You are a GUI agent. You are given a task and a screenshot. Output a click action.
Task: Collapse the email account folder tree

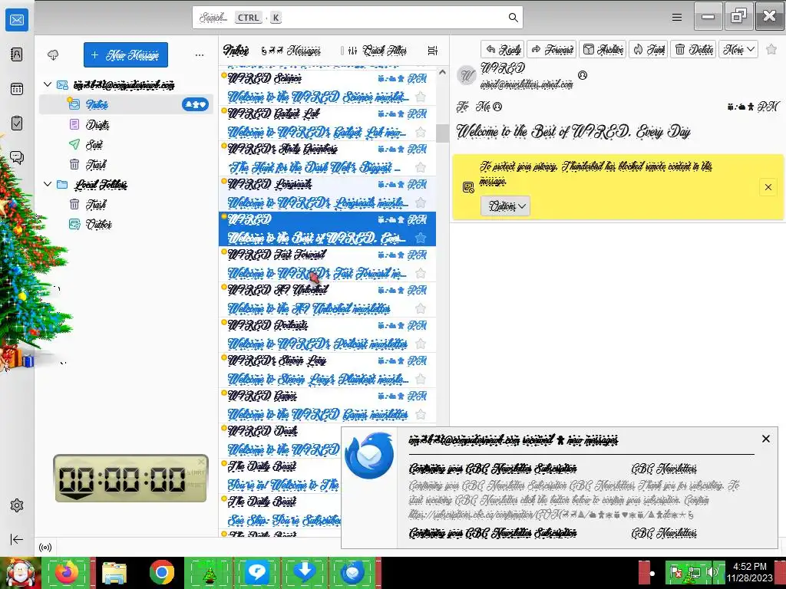click(x=48, y=84)
